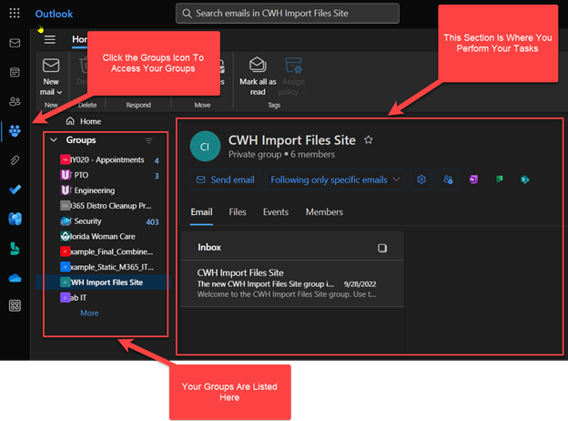Toggle the hamburger navigation pane button
Screen dimensions: 568x421
[x=50, y=39]
